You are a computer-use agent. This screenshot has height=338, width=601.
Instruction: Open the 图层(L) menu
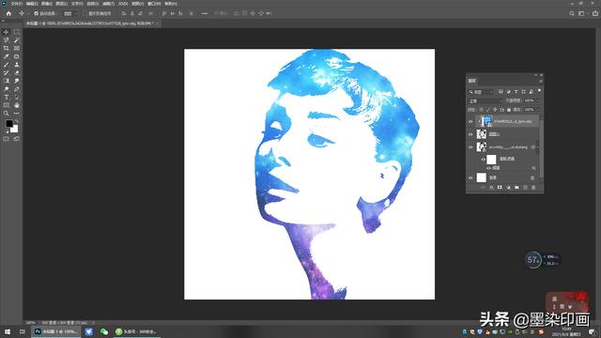(62, 4)
